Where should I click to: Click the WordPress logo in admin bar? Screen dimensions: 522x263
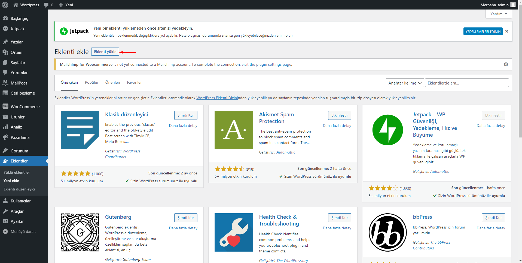[5, 5]
